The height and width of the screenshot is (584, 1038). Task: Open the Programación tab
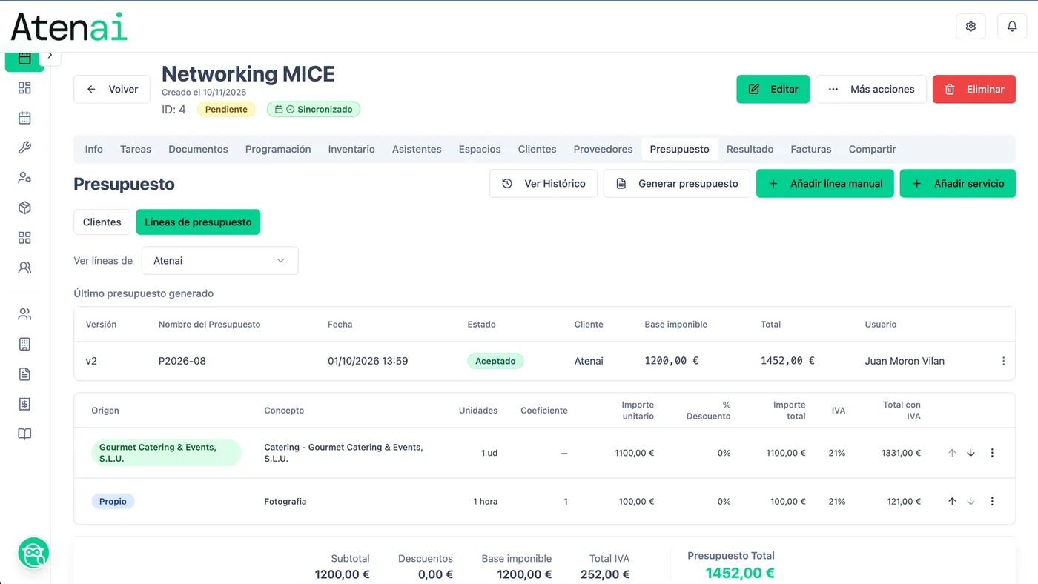coord(278,149)
